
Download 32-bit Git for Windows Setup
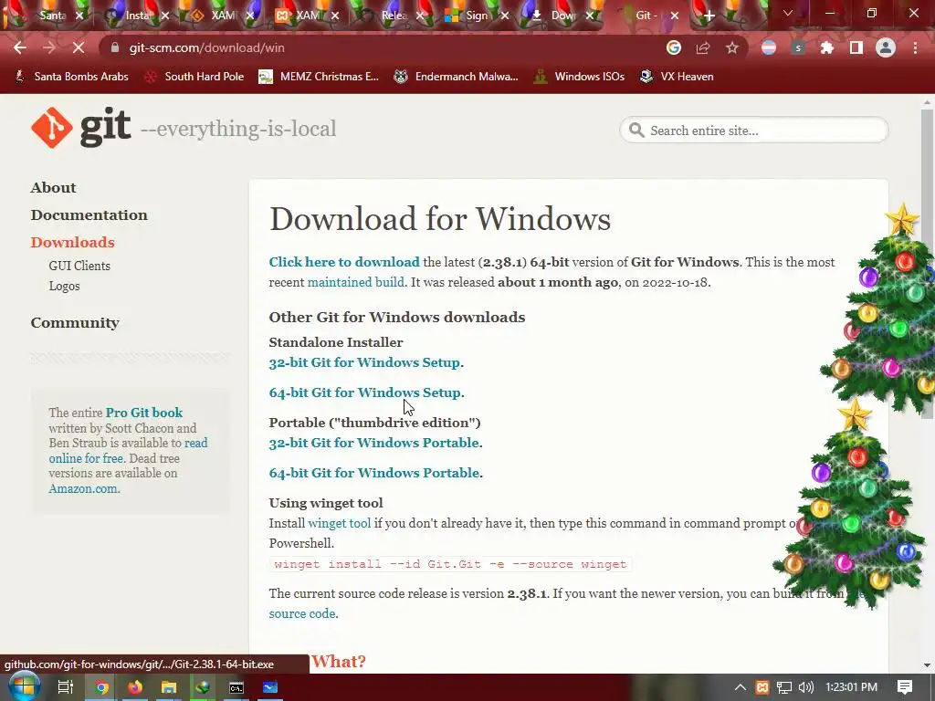[x=364, y=362]
